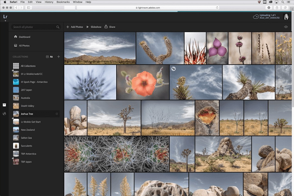Open the Window menu
The height and width of the screenshot is (196, 294).
pos(77,2)
